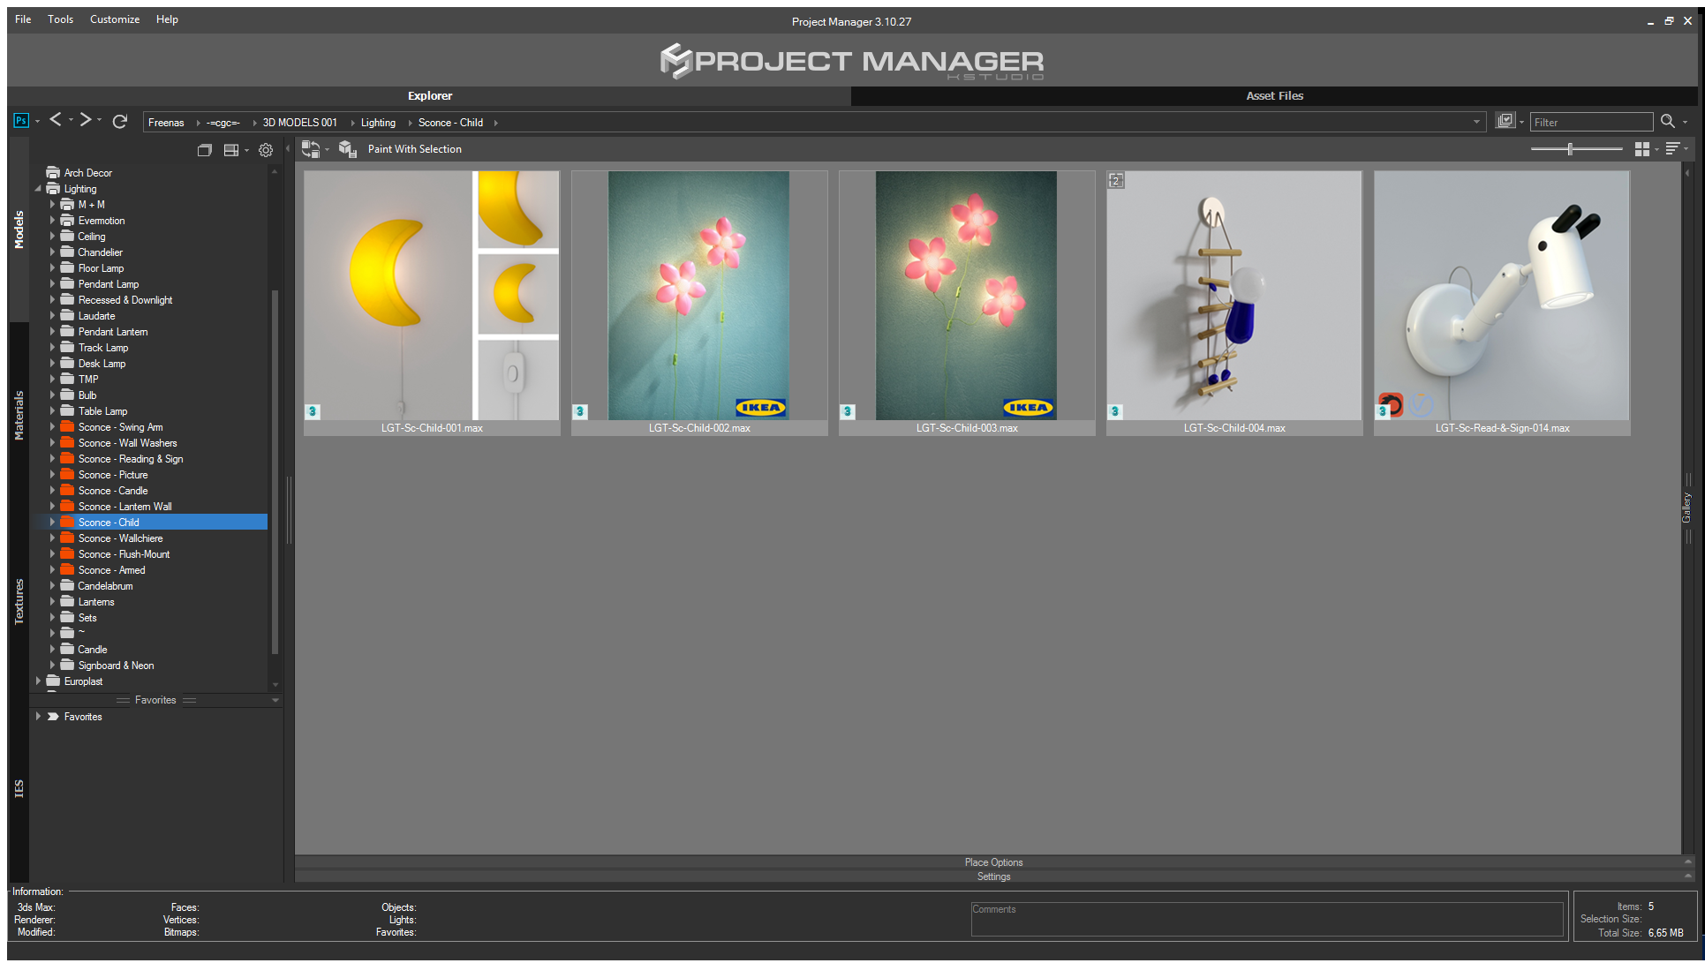The width and height of the screenshot is (1705, 963).
Task: Expand the Place Options bar
Action: coord(993,862)
